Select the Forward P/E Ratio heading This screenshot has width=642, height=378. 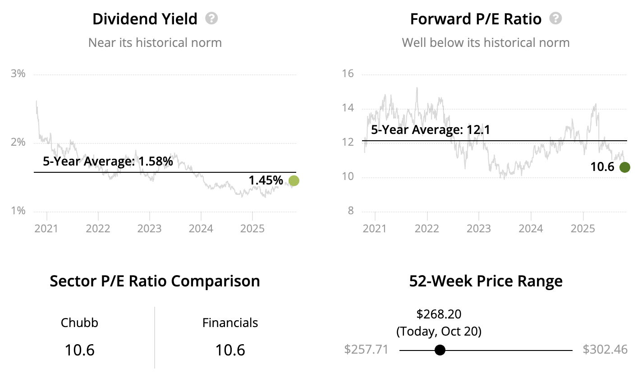pyautogui.click(x=476, y=19)
